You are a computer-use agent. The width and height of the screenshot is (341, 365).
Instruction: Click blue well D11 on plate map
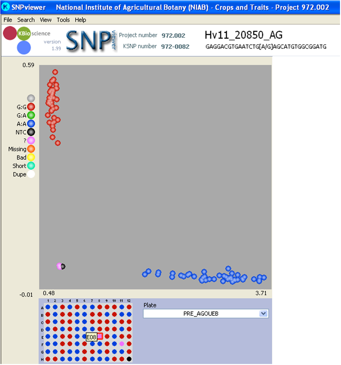(121, 329)
